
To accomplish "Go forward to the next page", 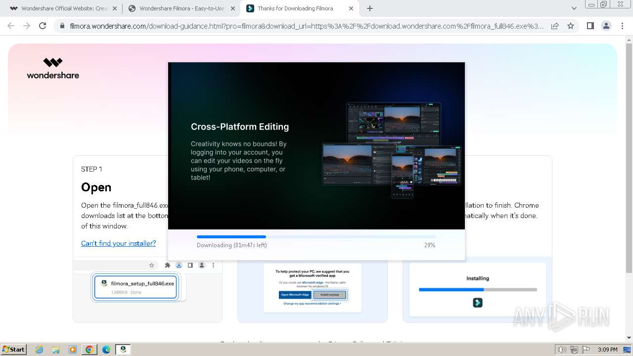I will point(27,26).
